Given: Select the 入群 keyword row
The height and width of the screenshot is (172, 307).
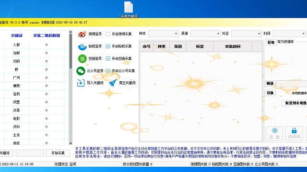Looking at the screenshot, I should [34, 45].
